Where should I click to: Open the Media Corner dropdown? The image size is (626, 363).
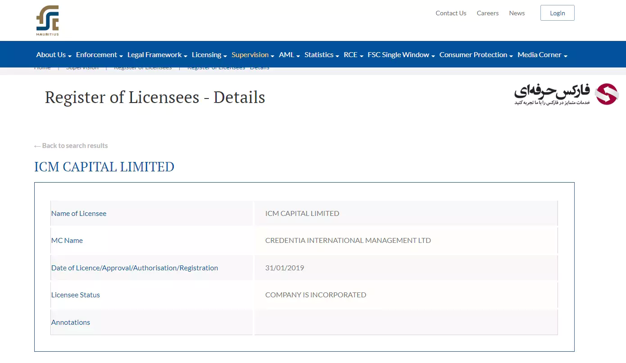click(543, 55)
